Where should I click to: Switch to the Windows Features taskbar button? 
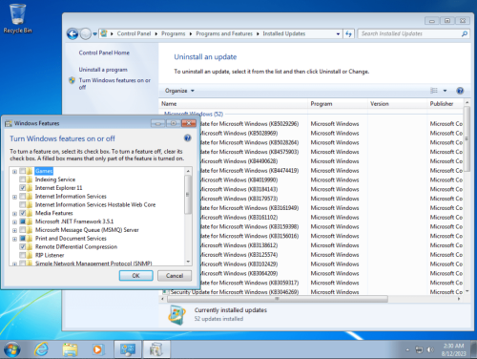point(156,349)
